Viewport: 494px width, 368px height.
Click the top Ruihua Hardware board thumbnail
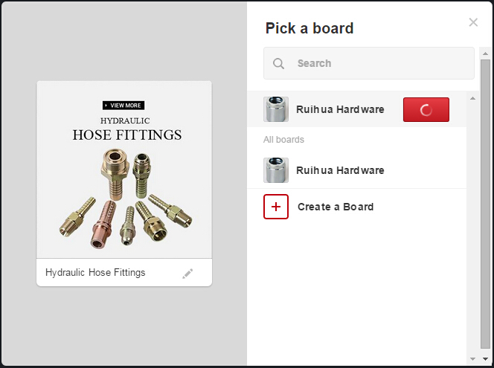[x=276, y=109]
